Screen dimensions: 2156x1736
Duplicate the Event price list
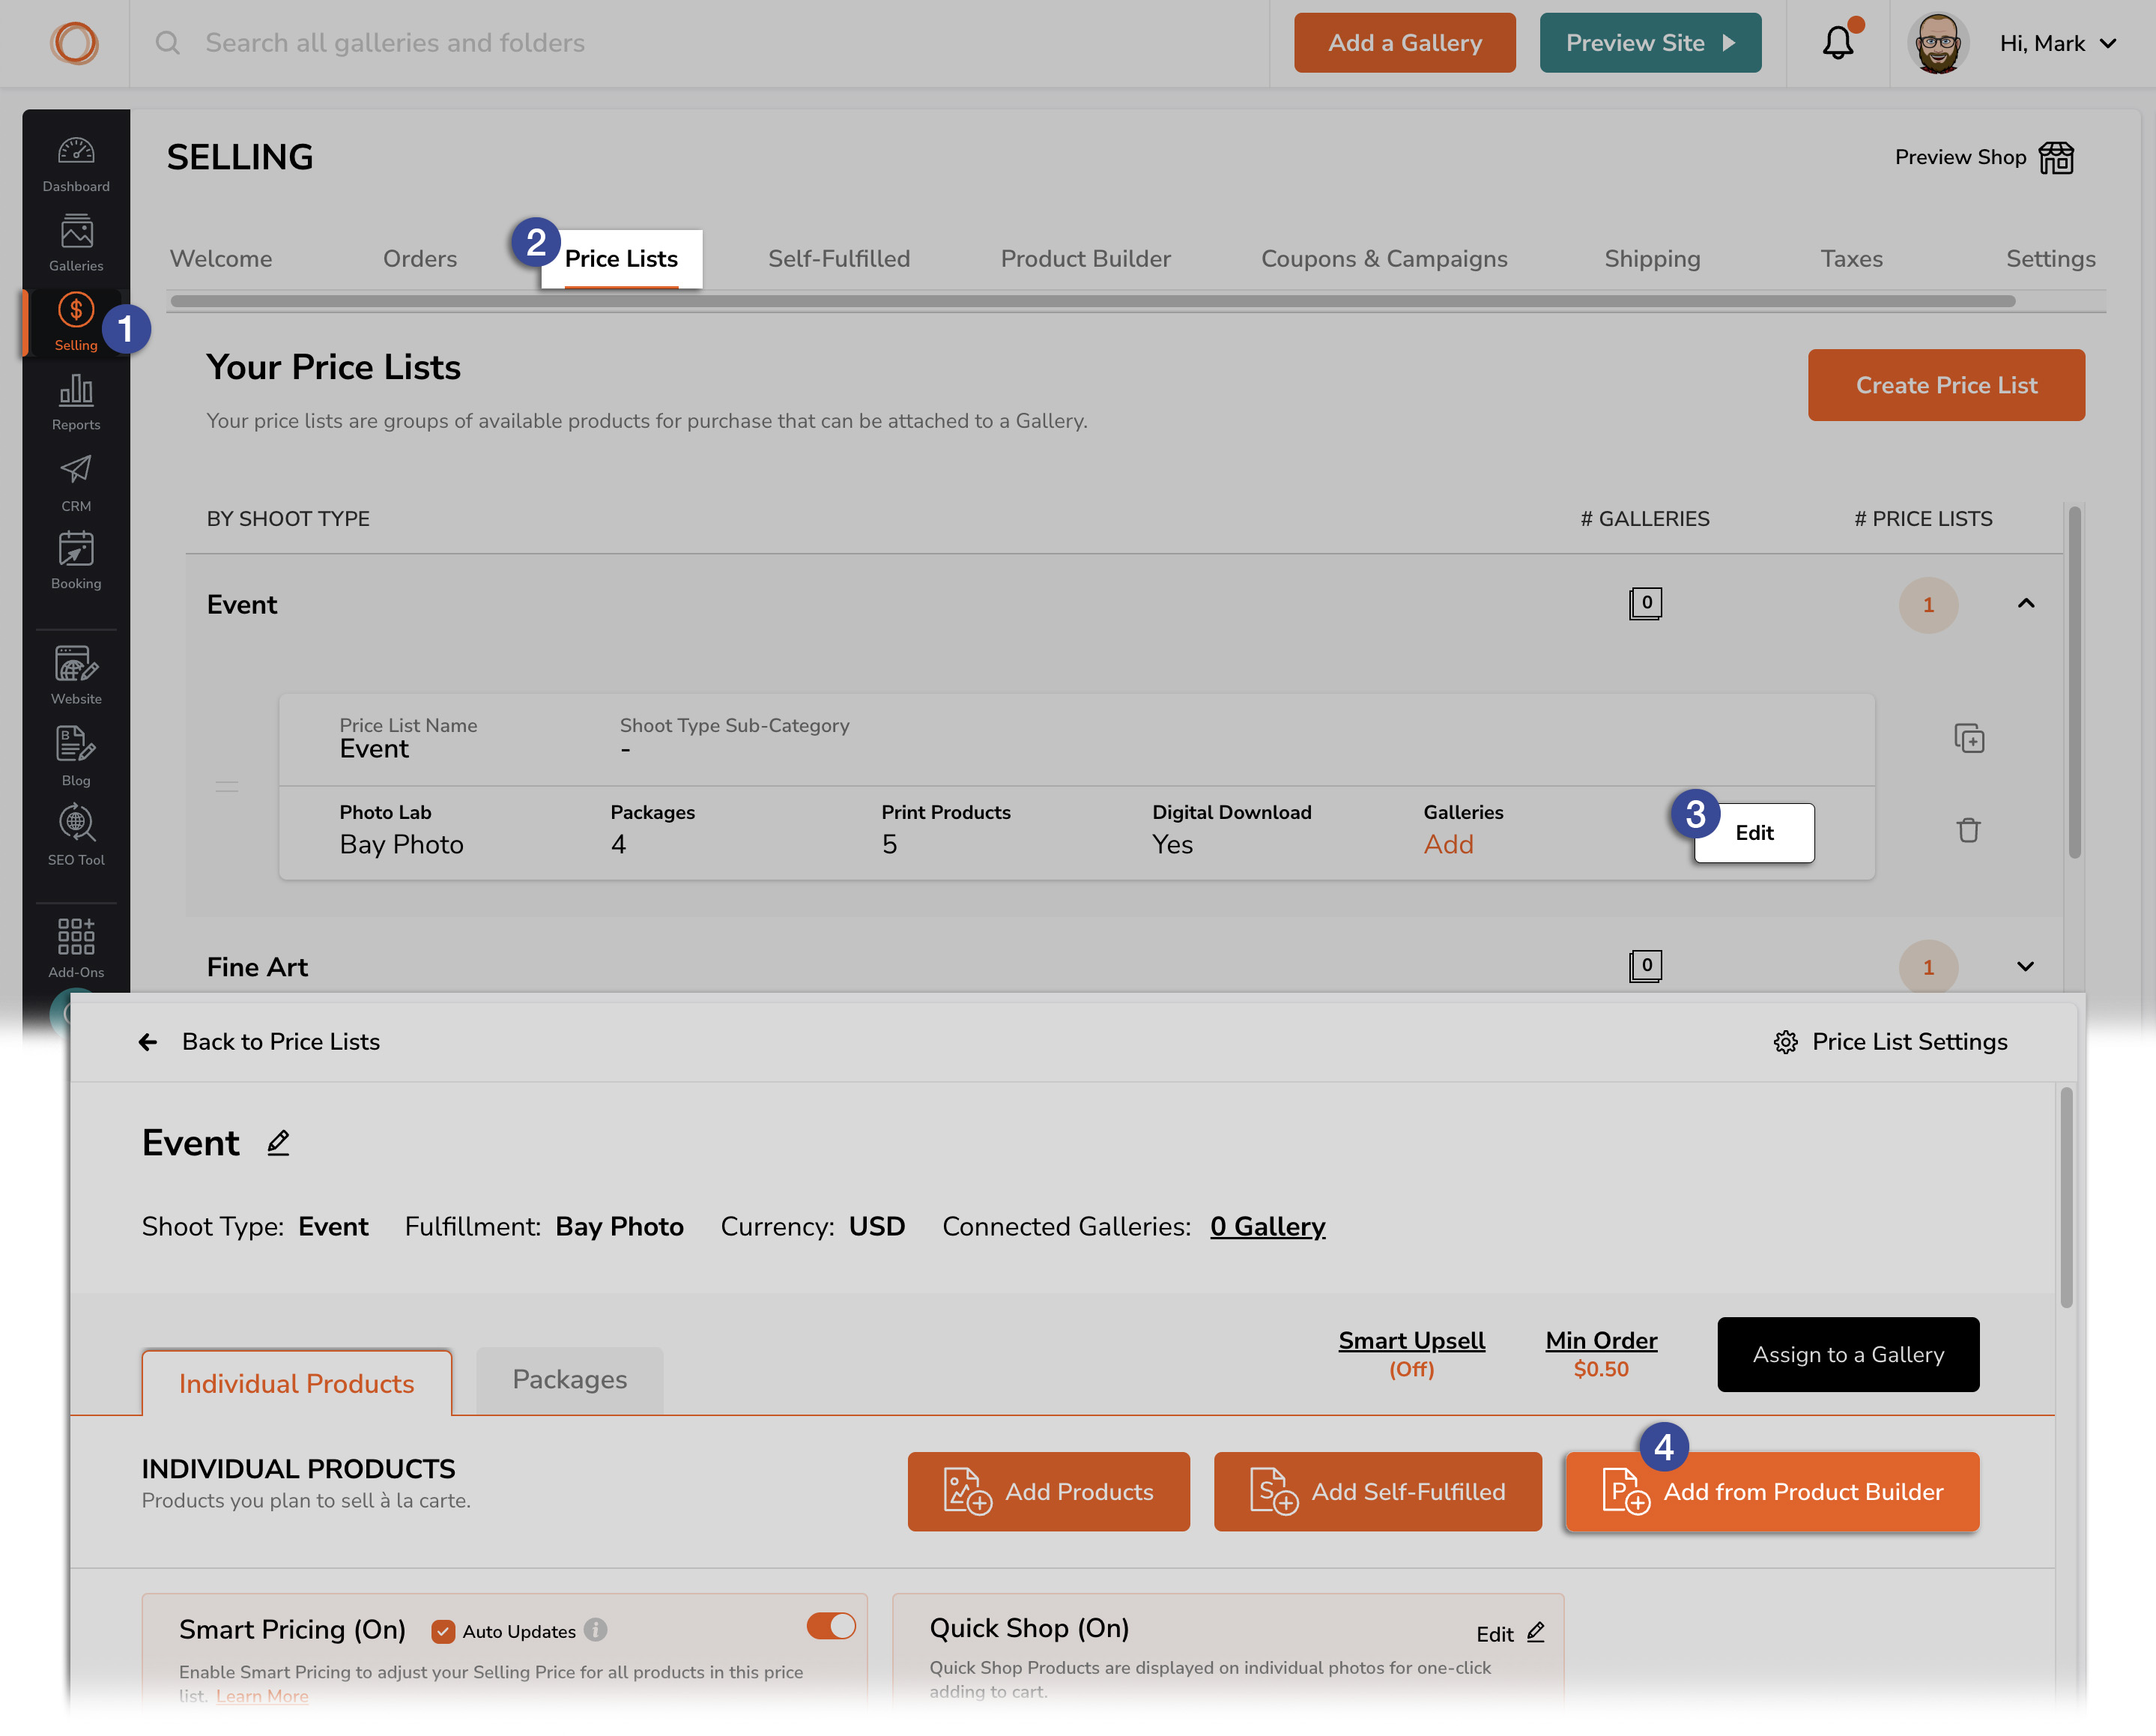coord(1969,739)
